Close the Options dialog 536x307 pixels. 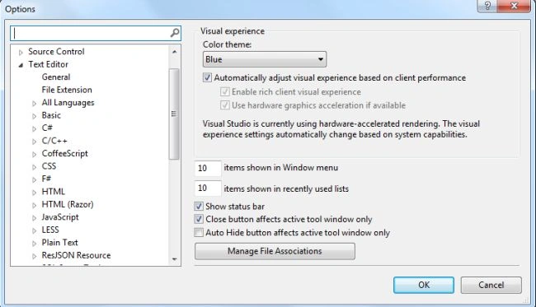tap(514, 6)
